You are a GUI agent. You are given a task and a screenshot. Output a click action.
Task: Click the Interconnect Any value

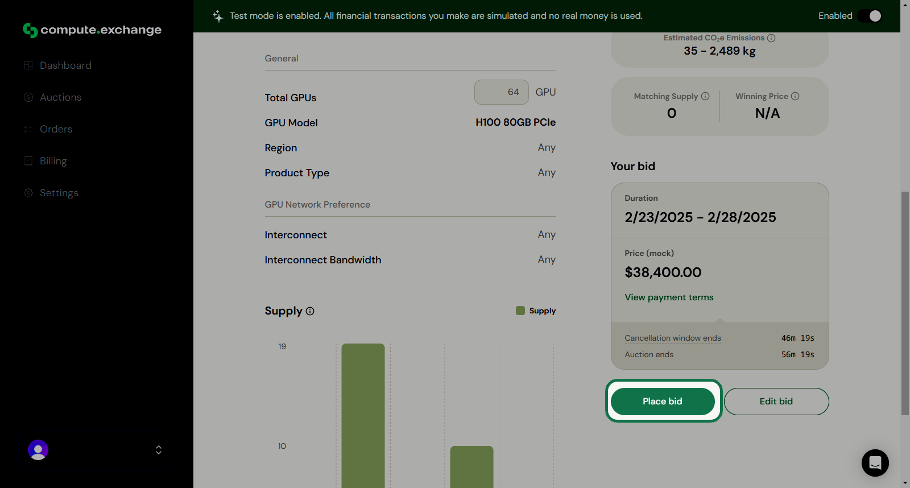coord(547,234)
